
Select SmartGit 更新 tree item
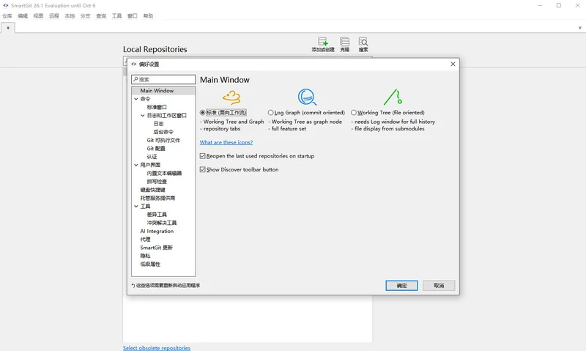click(x=156, y=248)
